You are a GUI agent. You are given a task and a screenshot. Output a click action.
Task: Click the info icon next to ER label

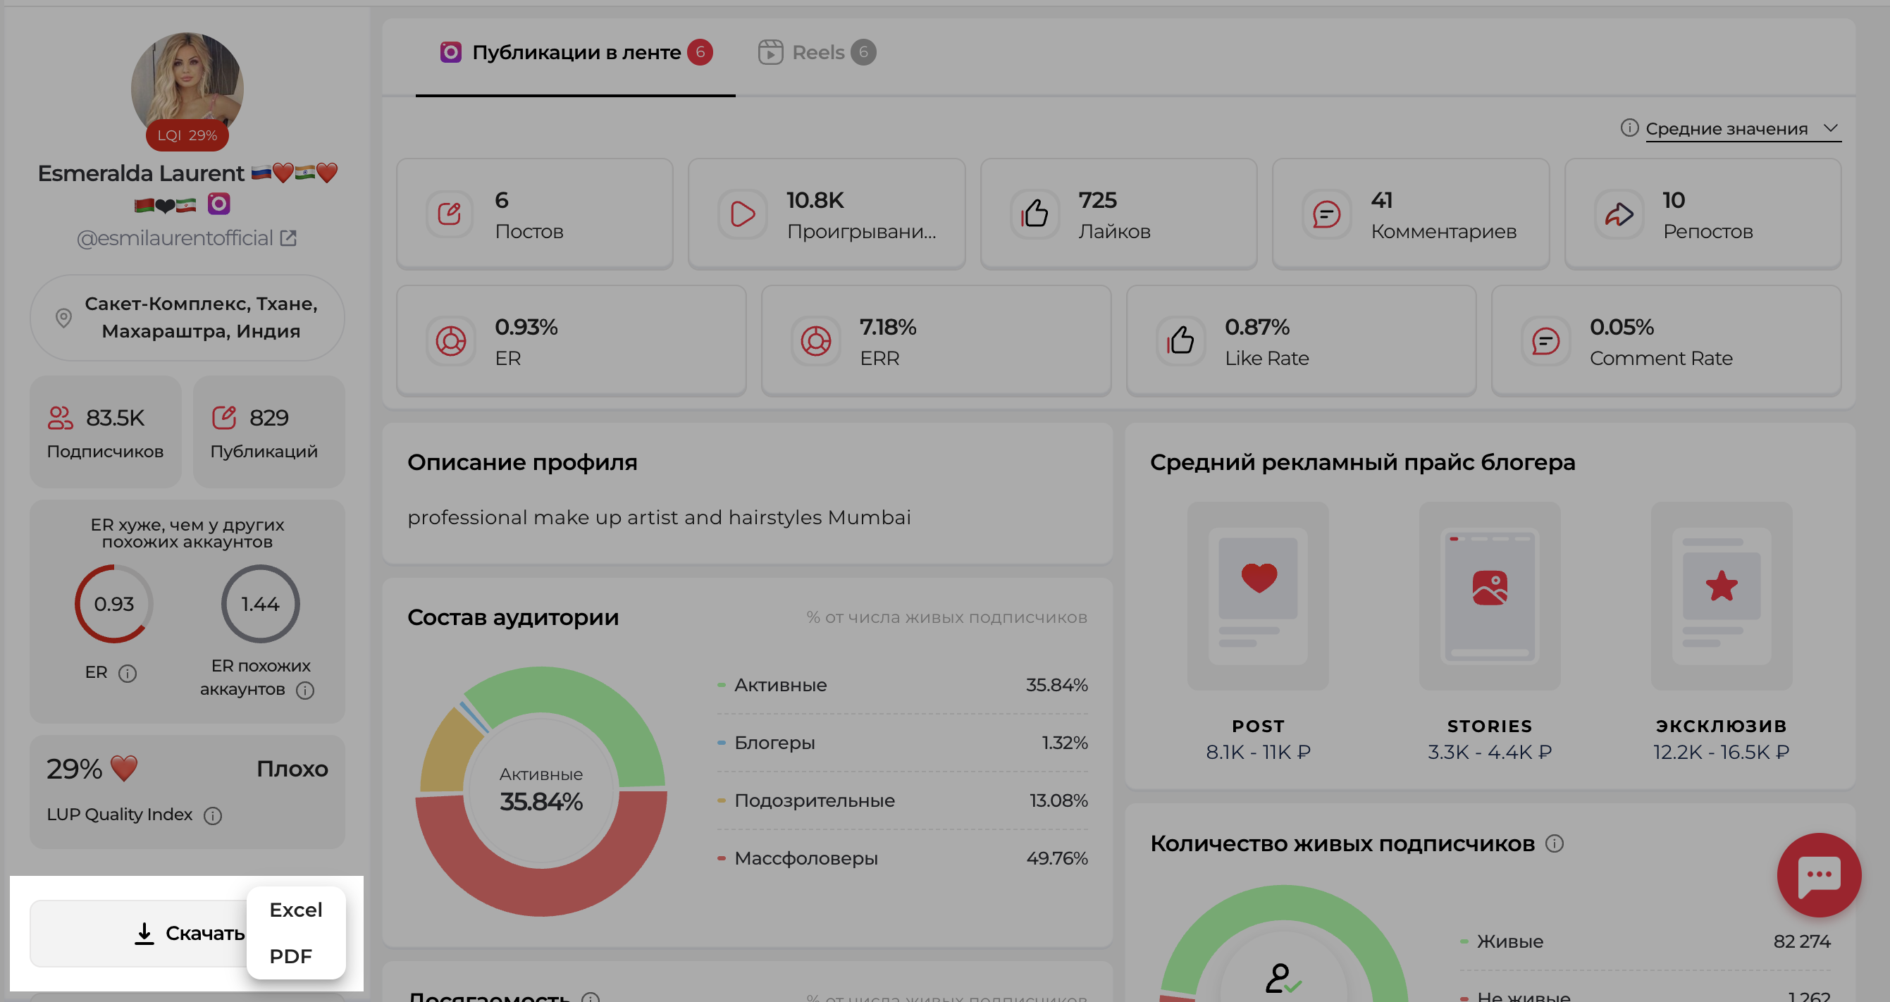click(x=128, y=673)
